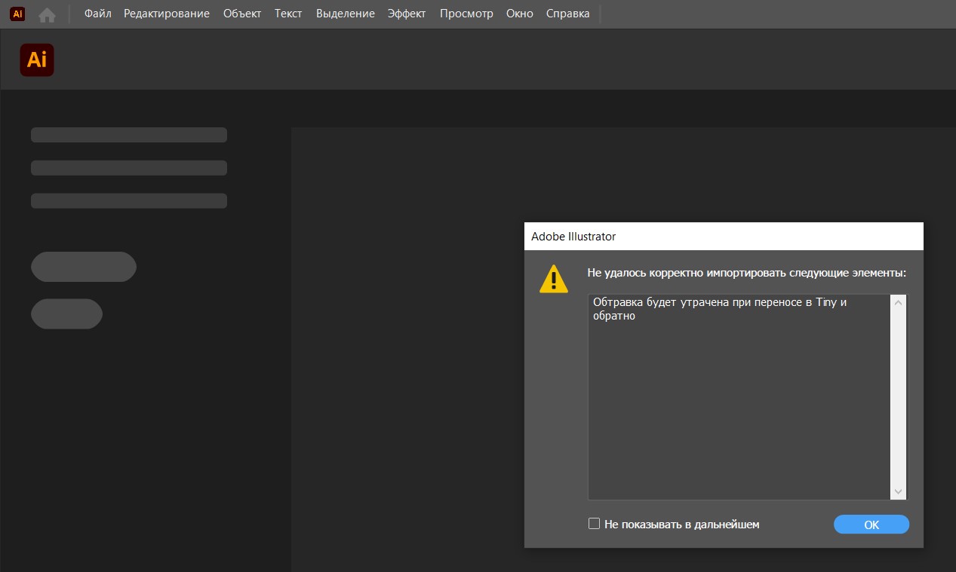Click the Adobe Illustrator dialog title bar

click(x=724, y=237)
